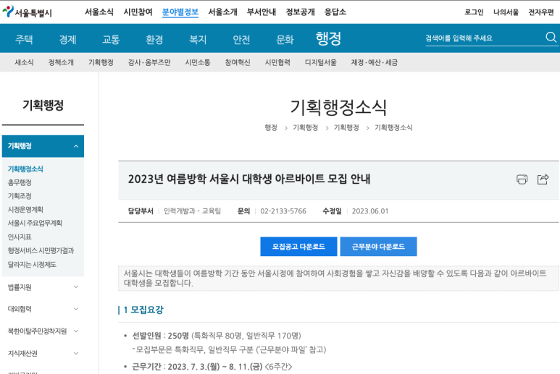Open 인사지표 in the sidebar

pos(20,237)
